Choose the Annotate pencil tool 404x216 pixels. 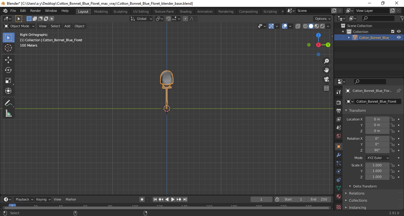(8, 103)
